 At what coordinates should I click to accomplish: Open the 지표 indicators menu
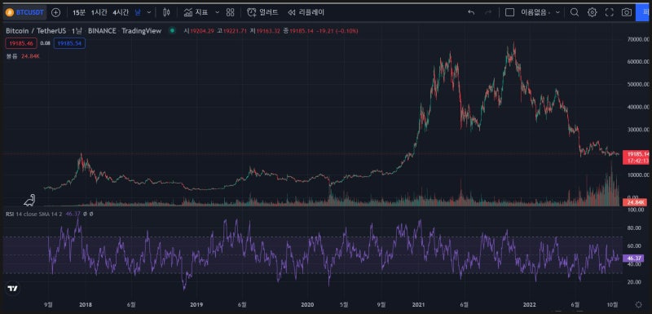point(196,12)
